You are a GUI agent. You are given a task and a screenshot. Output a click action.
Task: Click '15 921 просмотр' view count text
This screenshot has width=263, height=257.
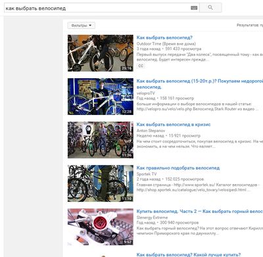[x=185, y=135]
